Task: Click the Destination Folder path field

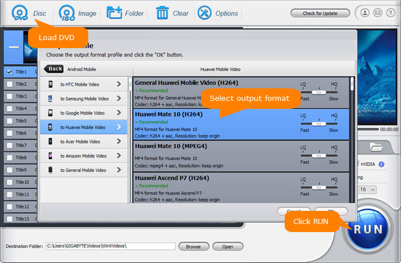Action: click(111, 246)
